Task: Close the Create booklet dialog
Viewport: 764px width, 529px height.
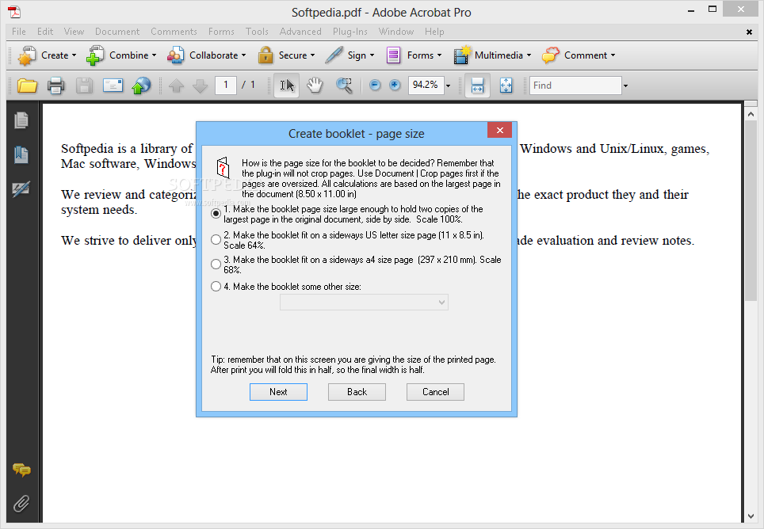Action: pos(499,130)
